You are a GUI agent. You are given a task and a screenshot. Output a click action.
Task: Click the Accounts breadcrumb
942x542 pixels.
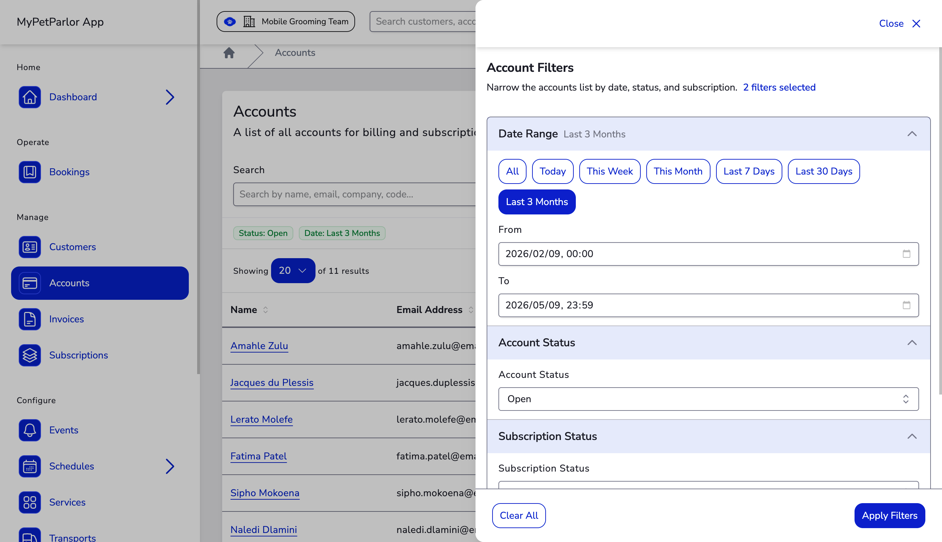295,53
